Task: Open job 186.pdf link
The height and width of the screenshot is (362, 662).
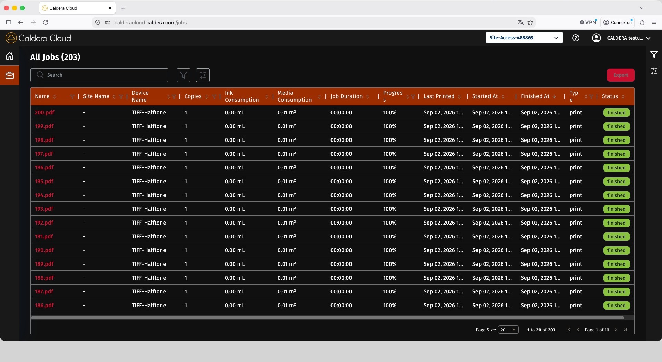Action: 44,306
